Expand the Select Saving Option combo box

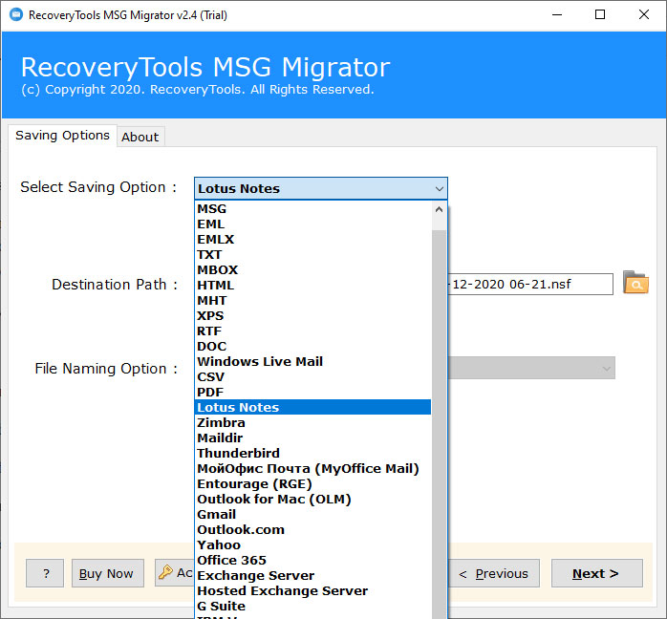coord(321,188)
